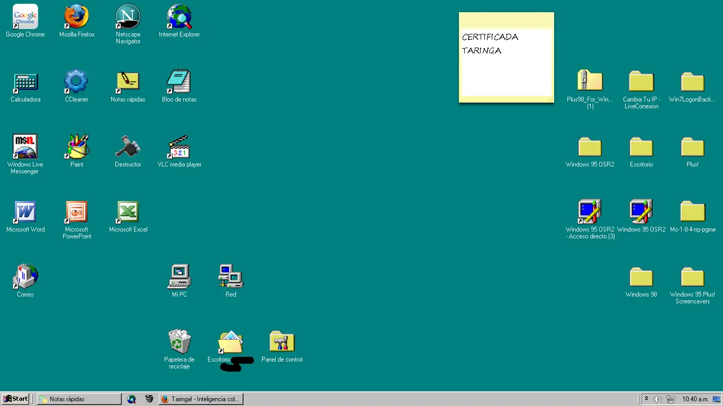This screenshot has height=406, width=723.
Task: Switch to Notas rápidas taskbar button
Action: pos(79,399)
